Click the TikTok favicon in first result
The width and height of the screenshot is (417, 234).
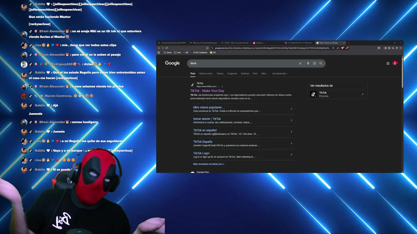point(193,85)
